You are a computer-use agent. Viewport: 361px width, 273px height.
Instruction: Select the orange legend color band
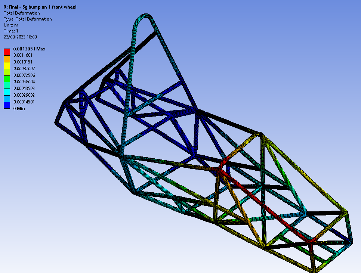pos(7,59)
